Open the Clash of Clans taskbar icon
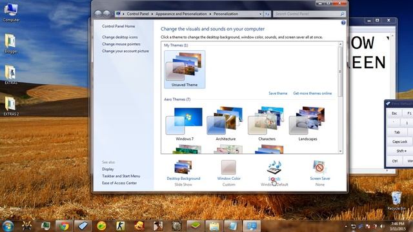Viewport: 413px width, 232px height. [x=139, y=226]
